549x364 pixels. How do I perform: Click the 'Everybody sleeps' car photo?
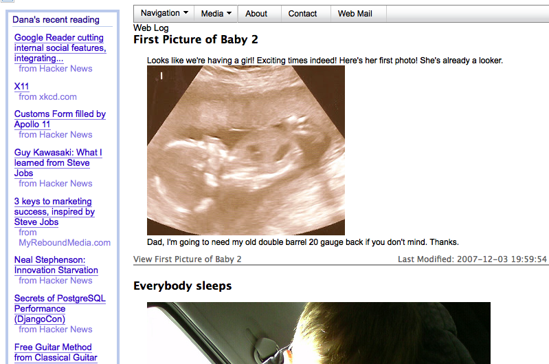click(319, 333)
